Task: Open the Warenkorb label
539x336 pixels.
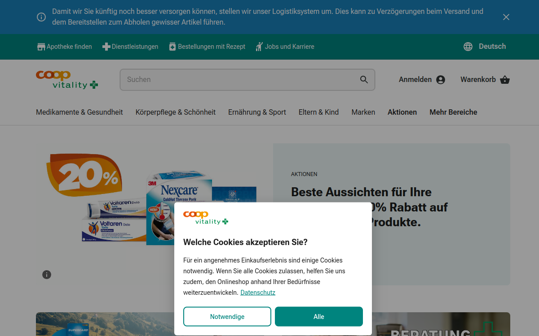Action: 478,80
